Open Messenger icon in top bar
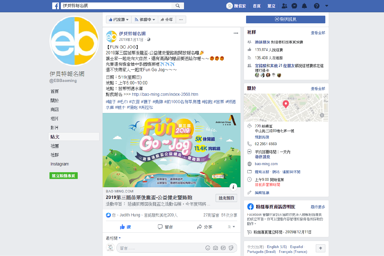 click(294, 6)
